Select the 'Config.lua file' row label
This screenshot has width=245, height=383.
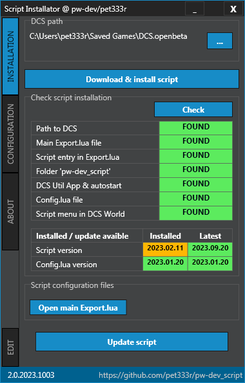[x=59, y=199]
